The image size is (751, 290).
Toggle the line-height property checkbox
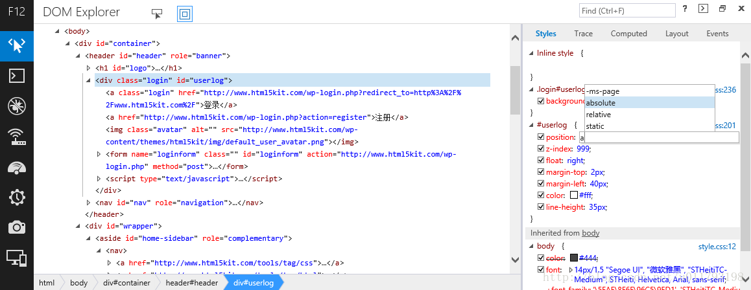click(x=542, y=207)
